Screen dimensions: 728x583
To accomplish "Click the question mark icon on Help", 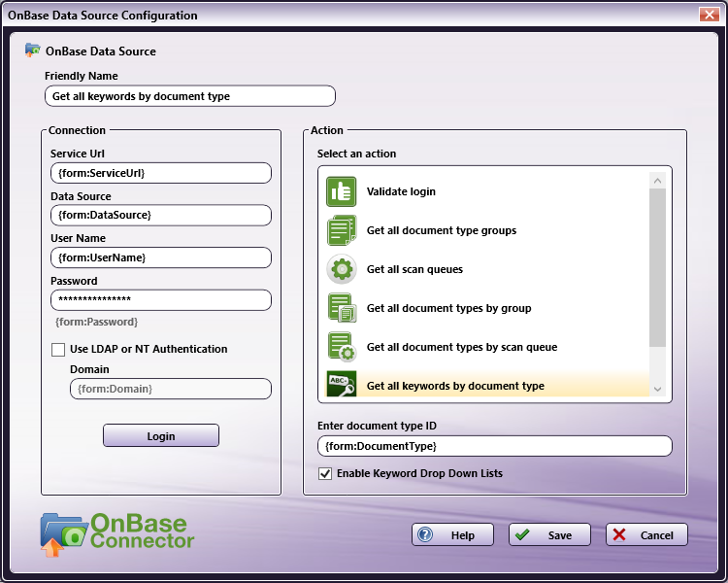I will 425,534.
